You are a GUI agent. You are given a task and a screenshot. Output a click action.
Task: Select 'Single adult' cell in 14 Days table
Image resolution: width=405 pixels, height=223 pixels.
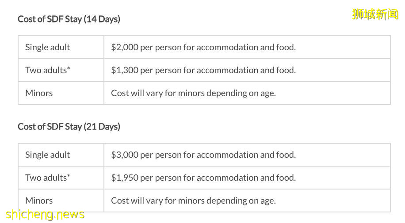tap(48, 47)
